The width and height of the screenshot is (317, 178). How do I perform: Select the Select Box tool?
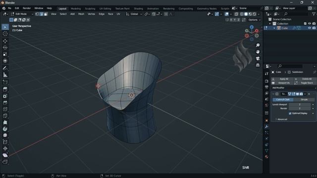[5, 27]
